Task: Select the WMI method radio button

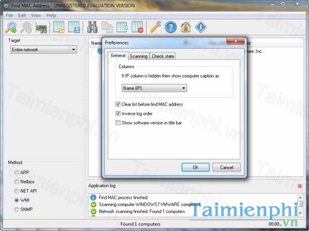Action: (17, 200)
